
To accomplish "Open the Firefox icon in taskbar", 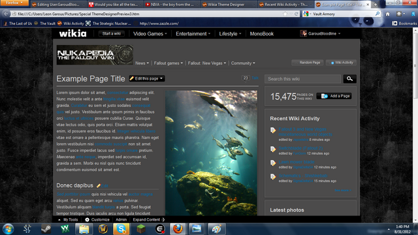I will 178,229.
